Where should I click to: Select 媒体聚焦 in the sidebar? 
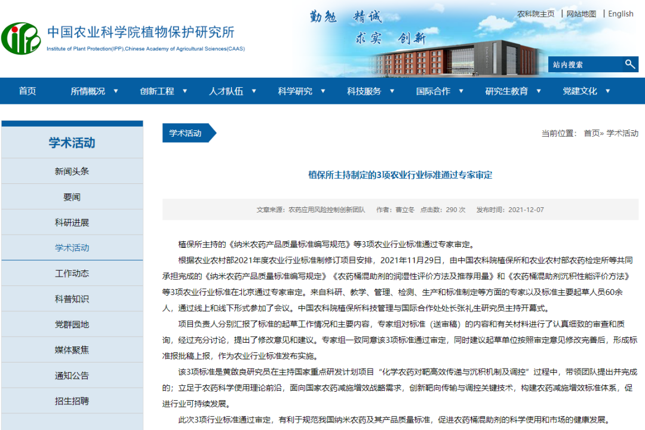click(x=72, y=350)
